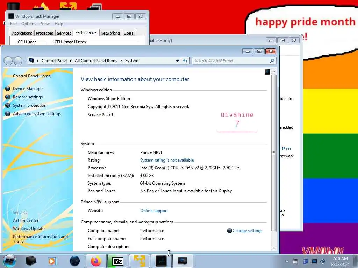Open the Device Manager link
358x268 pixels.
pyautogui.click(x=28, y=89)
